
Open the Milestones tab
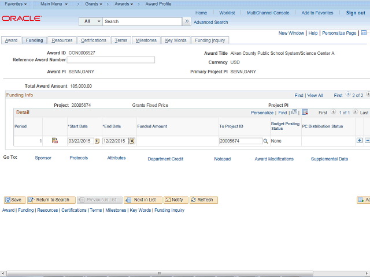click(x=146, y=40)
